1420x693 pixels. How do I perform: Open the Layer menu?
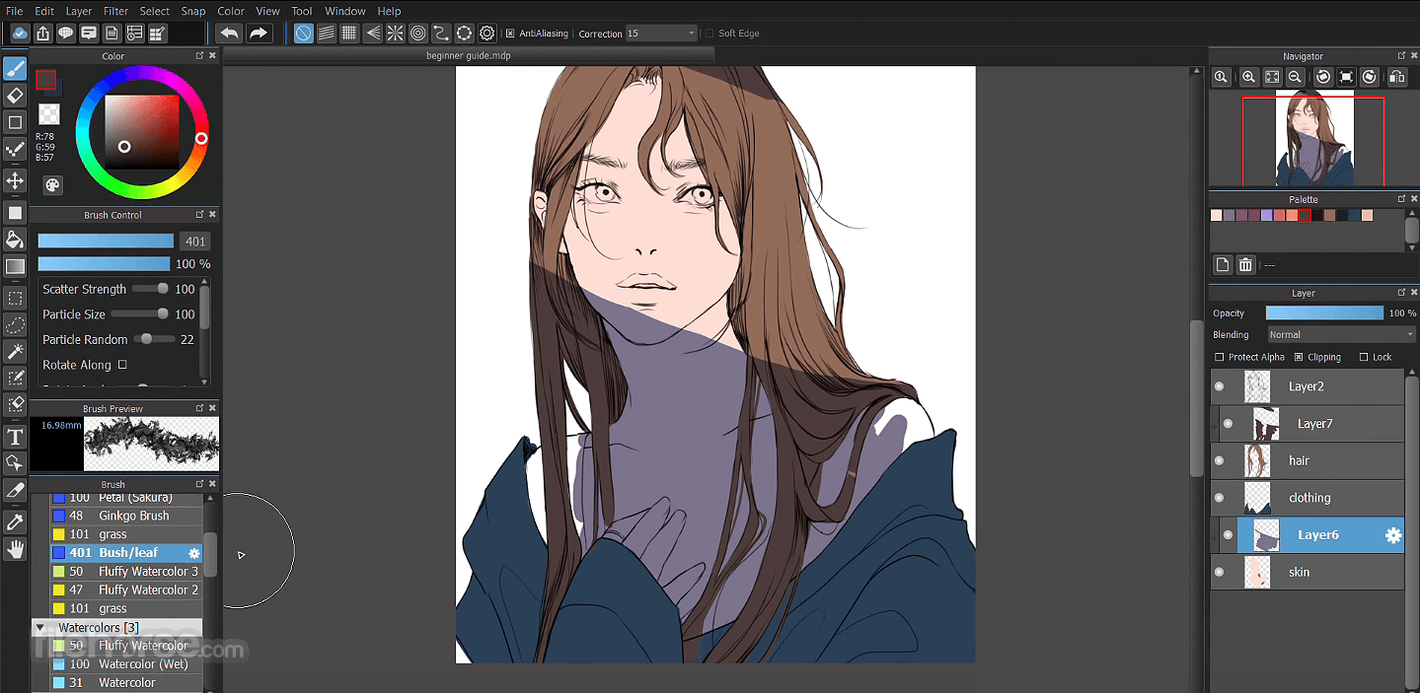pyautogui.click(x=79, y=11)
